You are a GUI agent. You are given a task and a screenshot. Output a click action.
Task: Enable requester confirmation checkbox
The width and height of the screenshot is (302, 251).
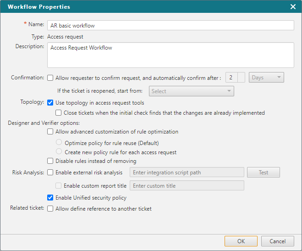(x=50, y=78)
